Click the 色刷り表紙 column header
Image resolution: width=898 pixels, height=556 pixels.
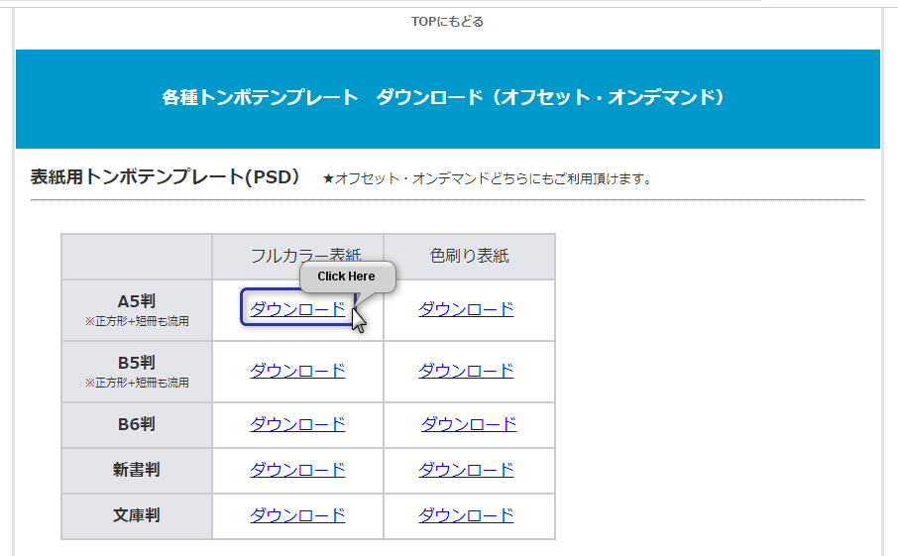point(469,256)
